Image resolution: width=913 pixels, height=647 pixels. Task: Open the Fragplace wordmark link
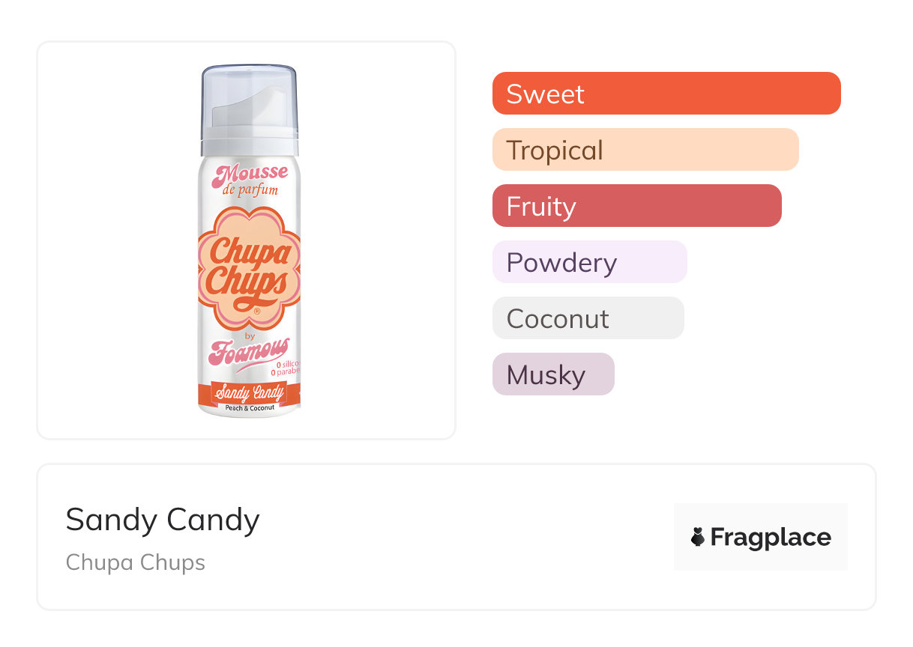[771, 537]
